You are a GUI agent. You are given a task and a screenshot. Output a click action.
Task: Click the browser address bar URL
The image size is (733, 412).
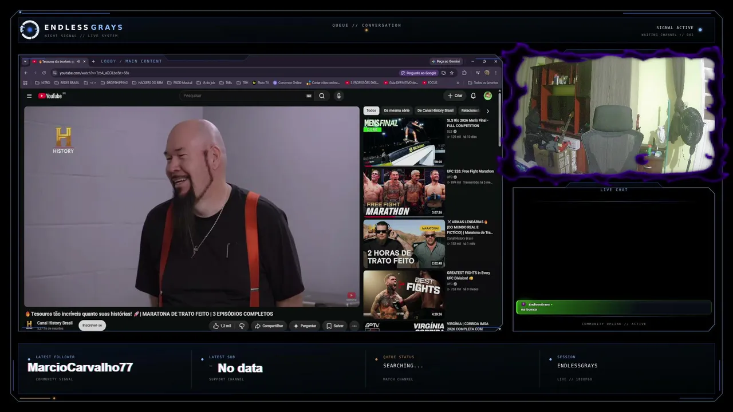tap(94, 73)
